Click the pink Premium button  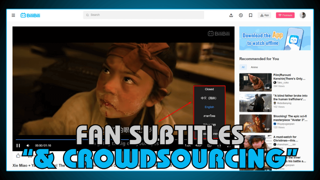pyautogui.click(x=285, y=15)
